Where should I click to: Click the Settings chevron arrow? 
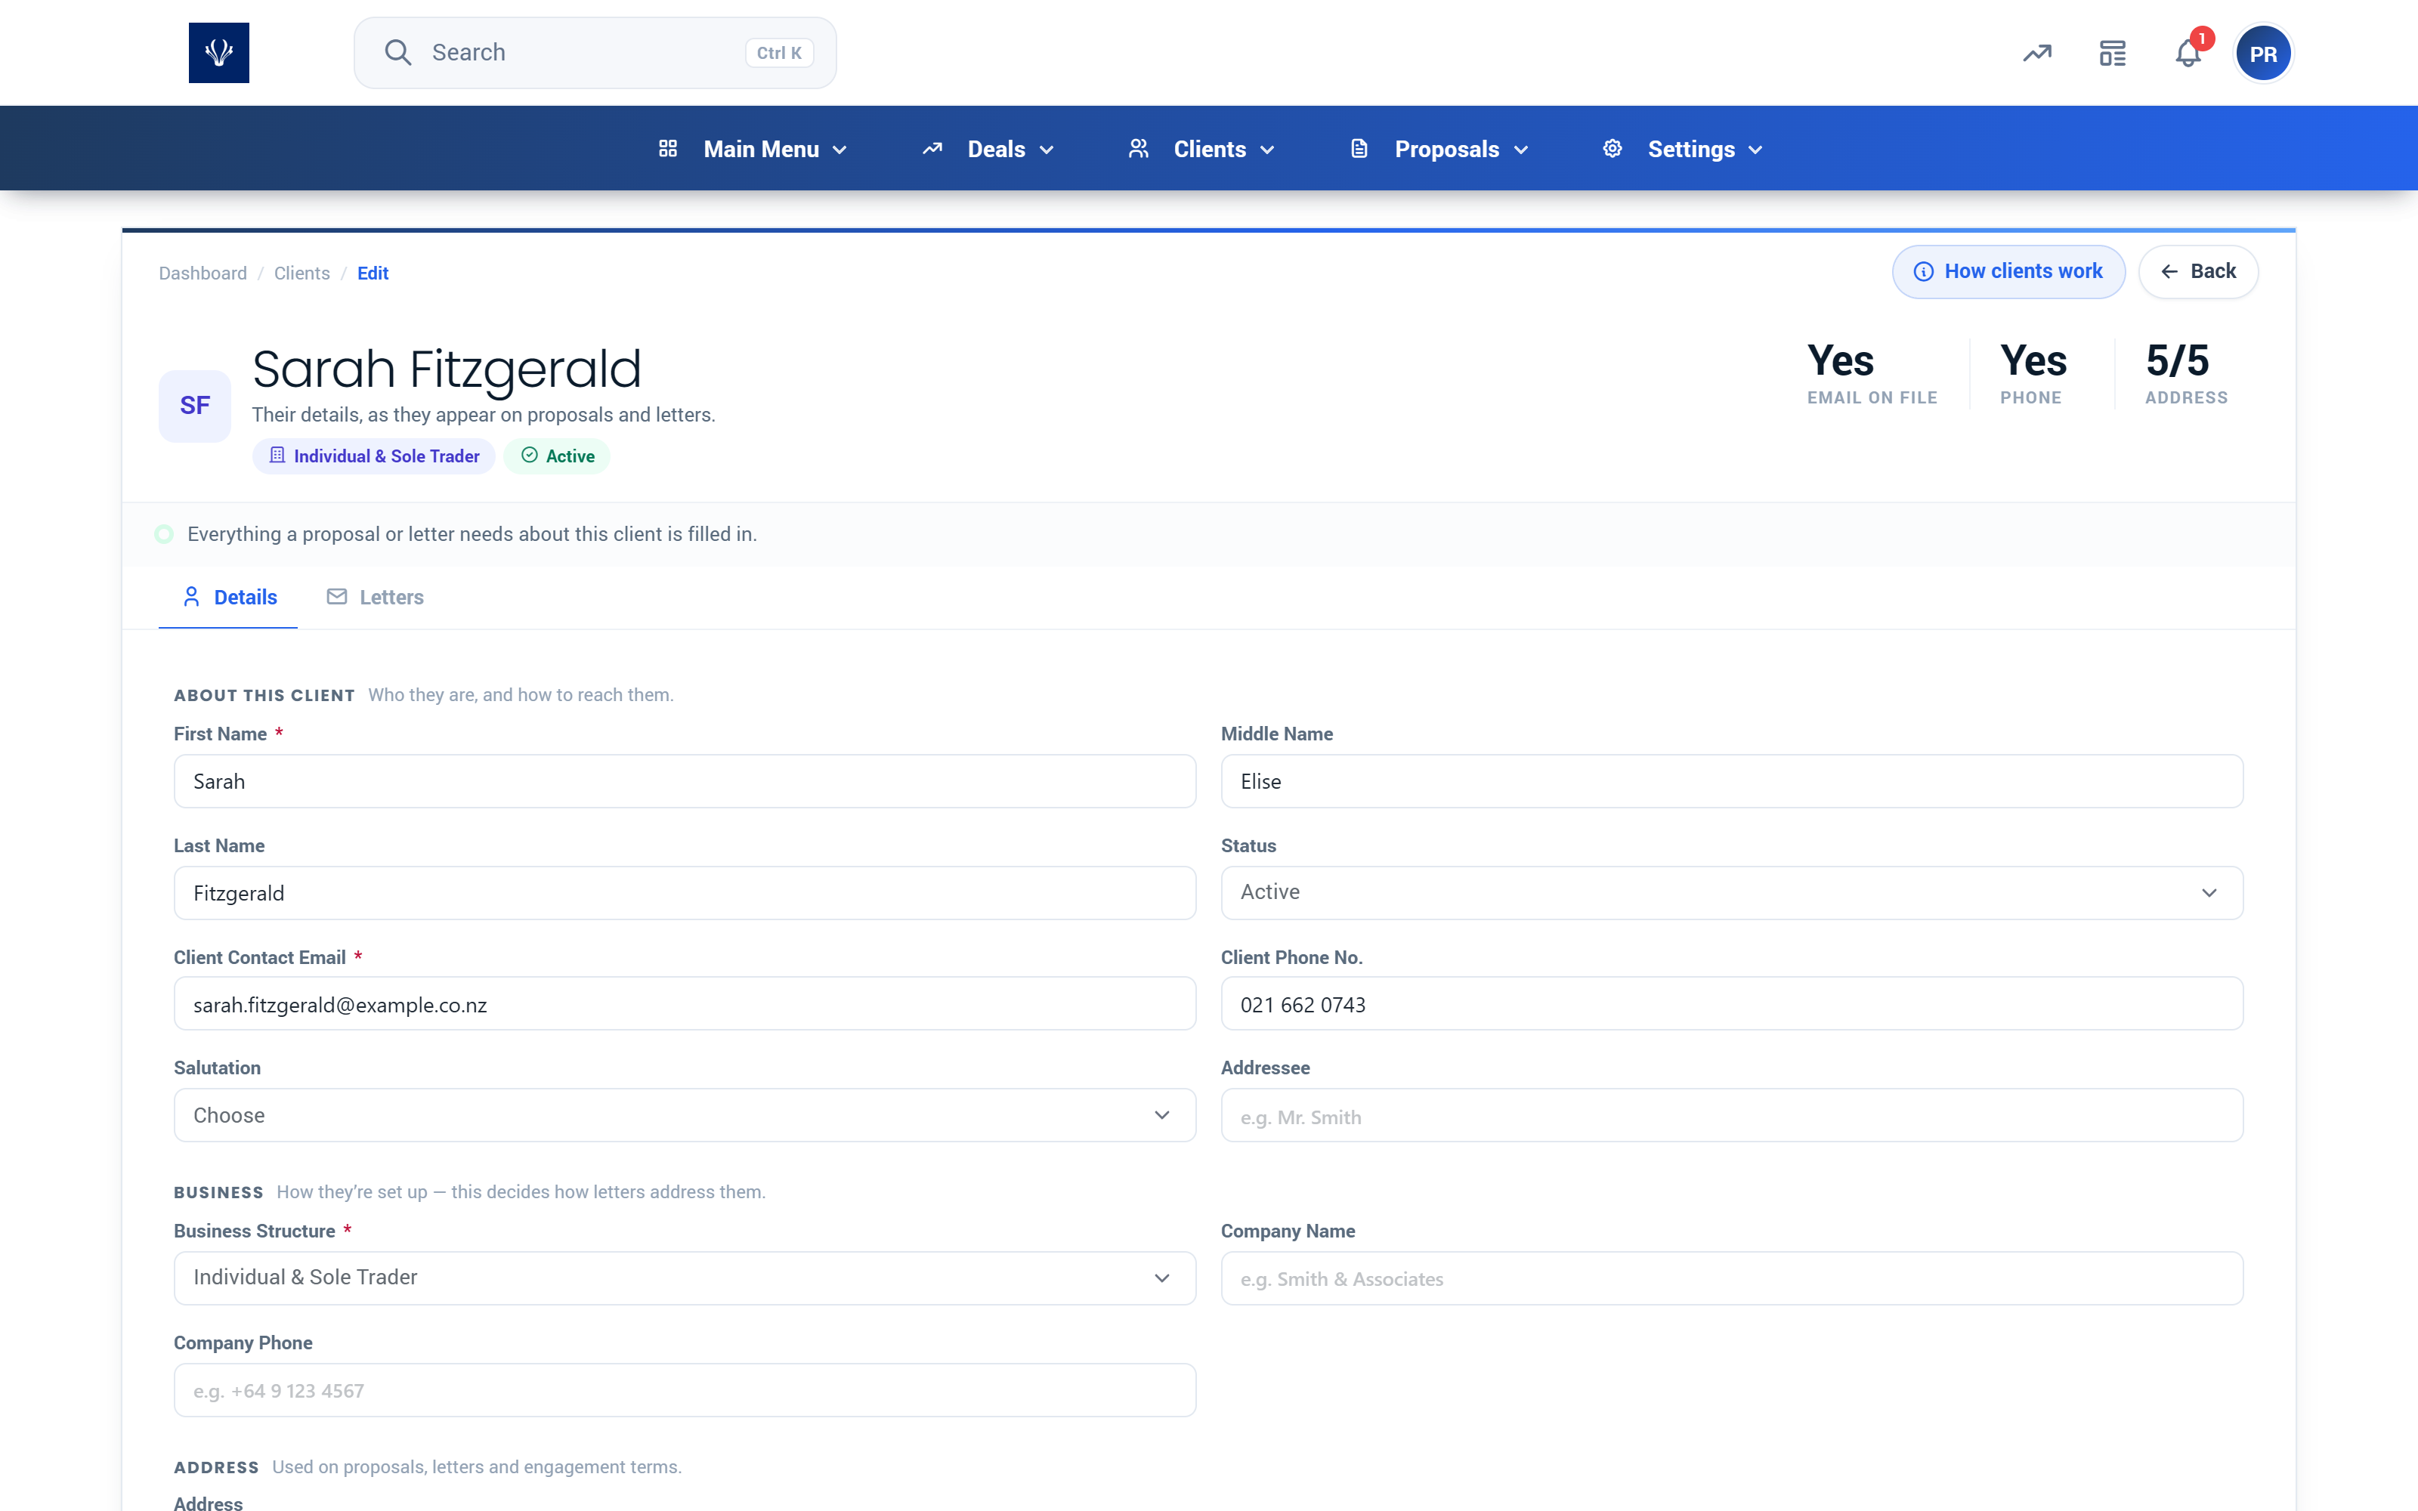click(1755, 150)
